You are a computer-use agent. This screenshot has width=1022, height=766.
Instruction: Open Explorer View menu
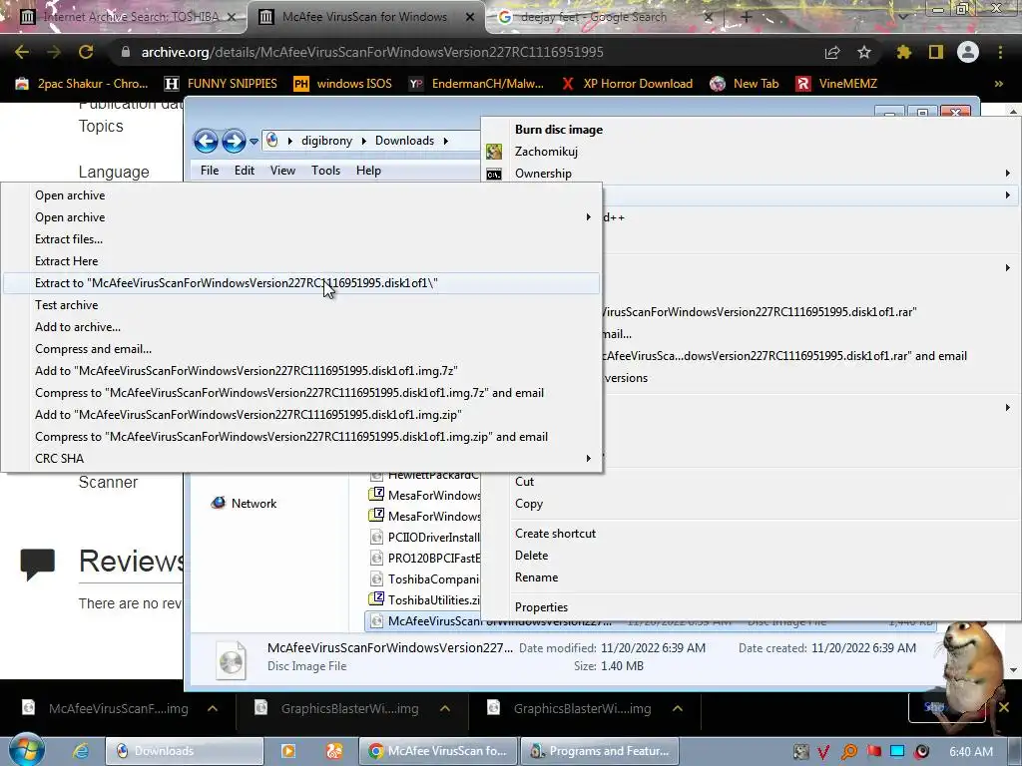click(x=282, y=170)
